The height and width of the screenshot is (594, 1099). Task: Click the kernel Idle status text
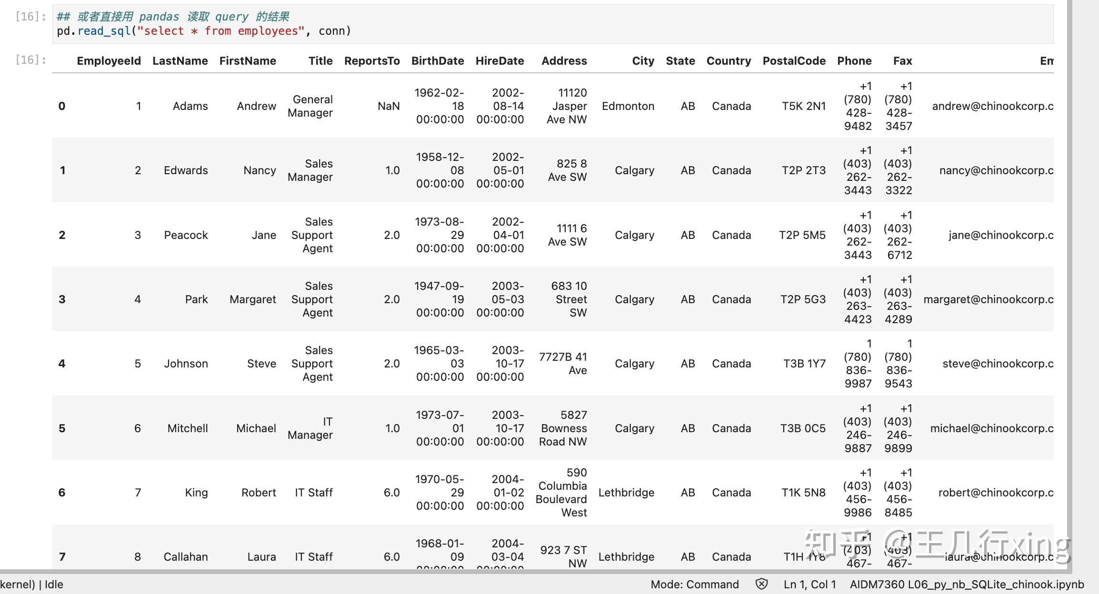[x=31, y=584]
